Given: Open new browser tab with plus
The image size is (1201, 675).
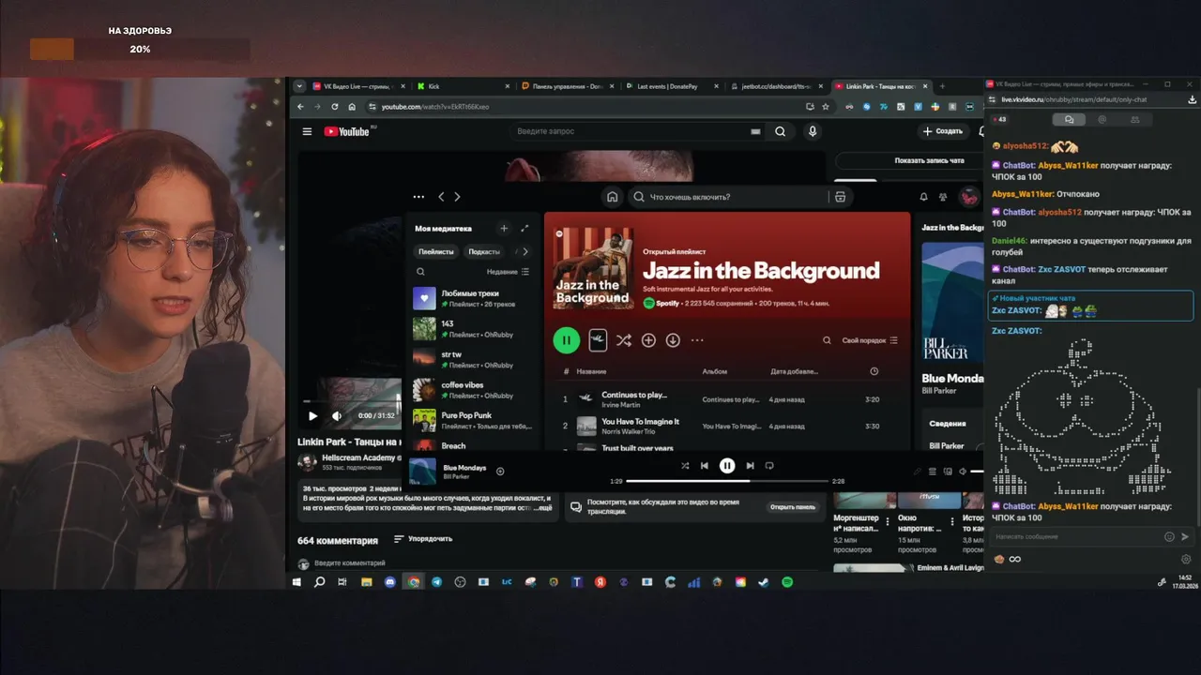Looking at the screenshot, I should (x=942, y=86).
